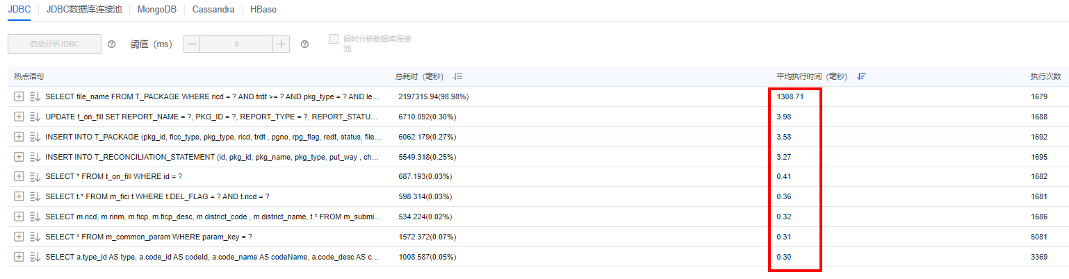Image resolution: width=1069 pixels, height=279 pixels.
Task: Click stack icon beside m_common_param query
Action: (x=35, y=237)
